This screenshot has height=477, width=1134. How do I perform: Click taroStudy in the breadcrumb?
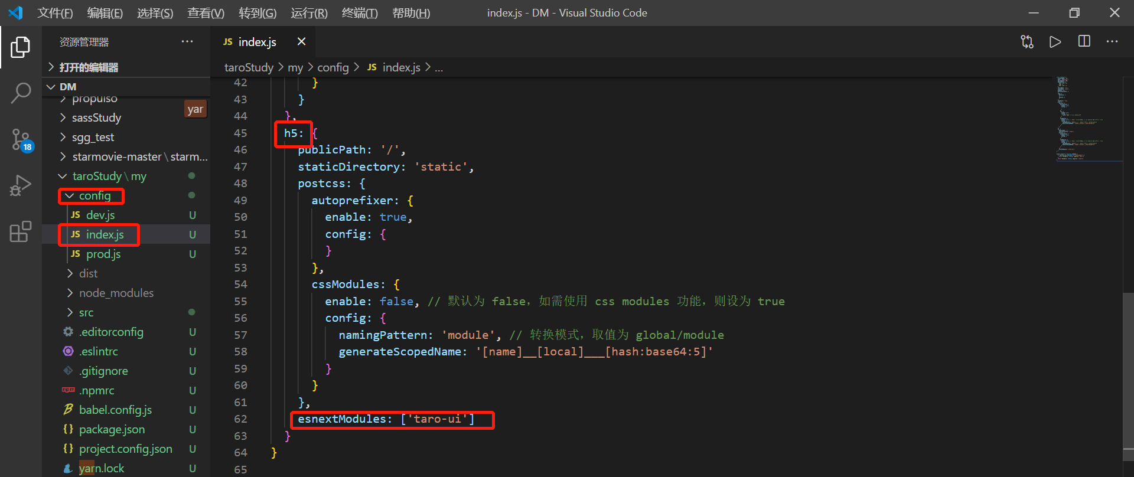pyautogui.click(x=249, y=67)
